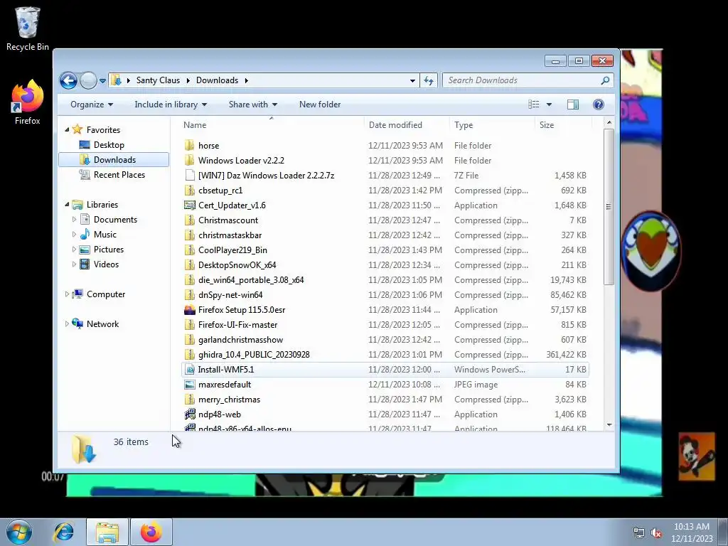Expand the Computer tree node
Viewport: 728px width, 546px height.
tap(67, 294)
